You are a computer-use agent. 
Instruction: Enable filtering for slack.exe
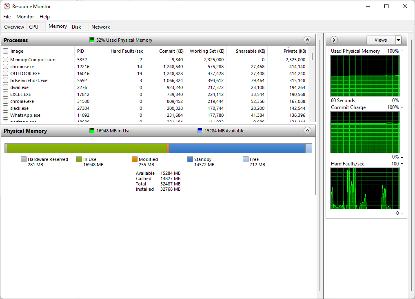[x=5, y=108]
